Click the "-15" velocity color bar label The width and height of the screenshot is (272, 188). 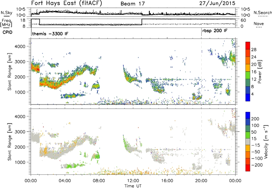(256, 145)
